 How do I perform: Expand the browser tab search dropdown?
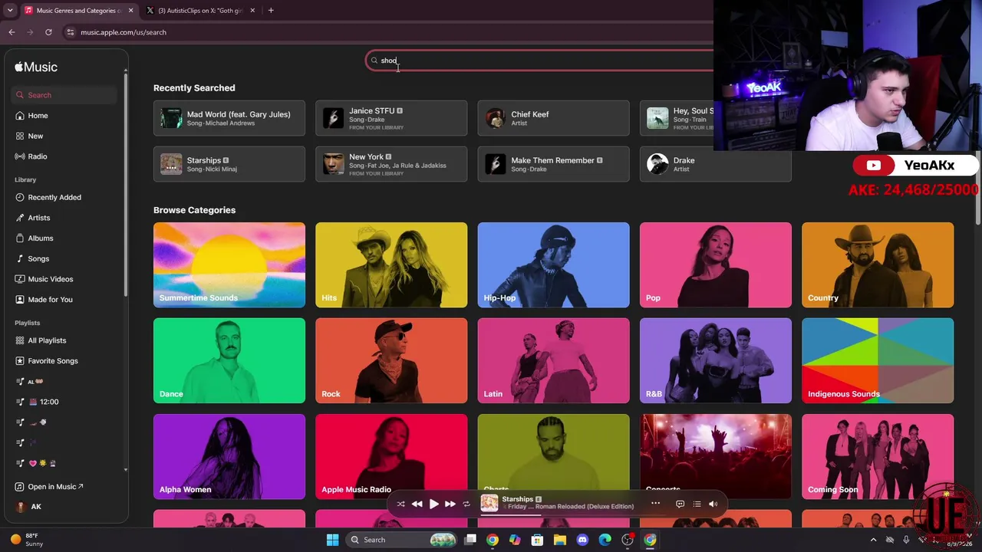pyautogui.click(x=9, y=11)
